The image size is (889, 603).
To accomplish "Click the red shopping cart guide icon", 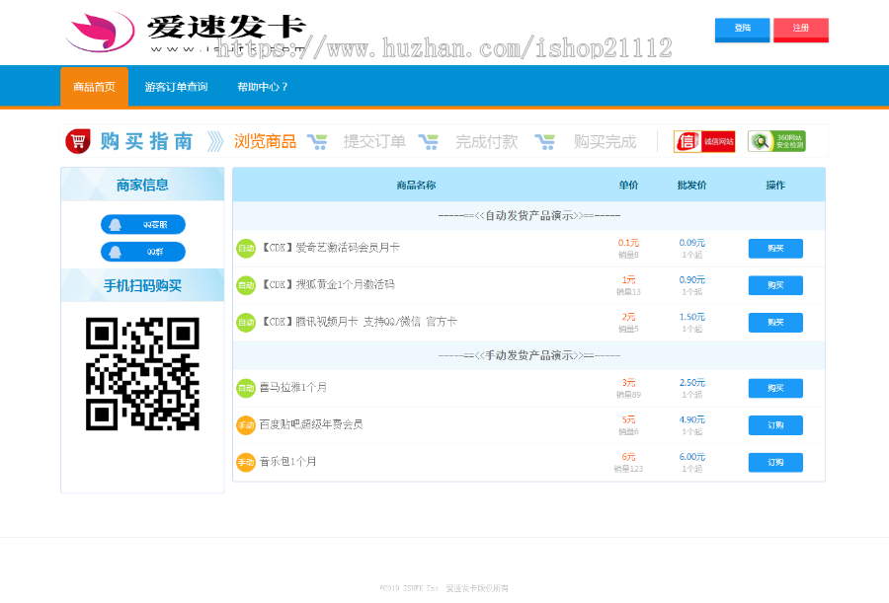I will [x=78, y=141].
